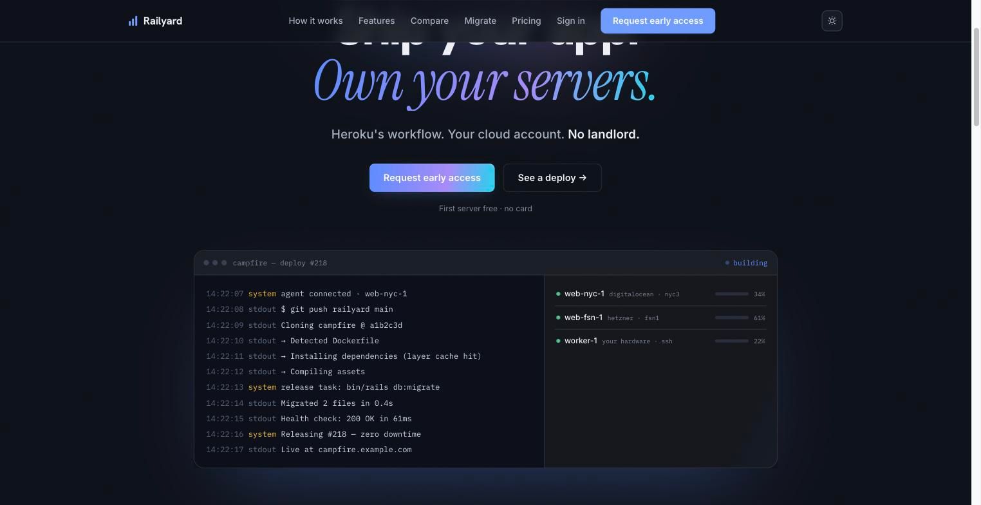Click the digitalocean · nyc3 provider label
Image resolution: width=981 pixels, height=505 pixels.
[x=644, y=294]
